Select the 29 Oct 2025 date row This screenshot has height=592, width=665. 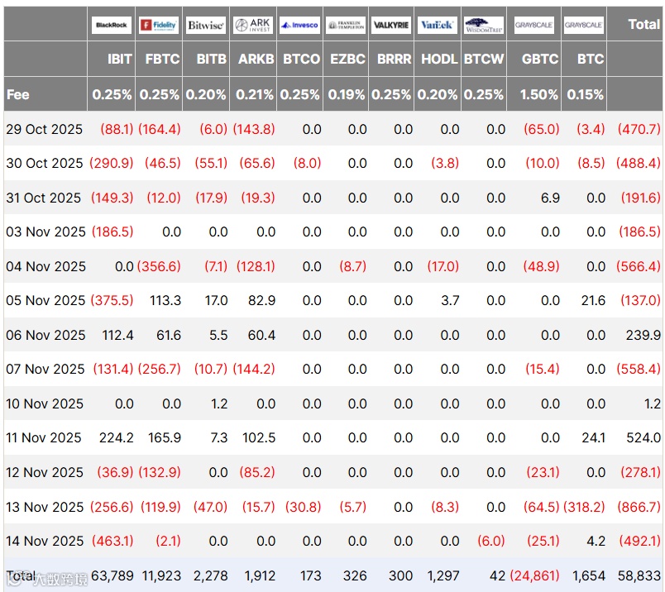coord(333,129)
